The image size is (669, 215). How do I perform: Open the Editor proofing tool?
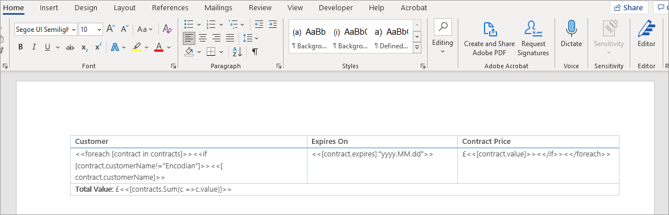tap(646, 34)
